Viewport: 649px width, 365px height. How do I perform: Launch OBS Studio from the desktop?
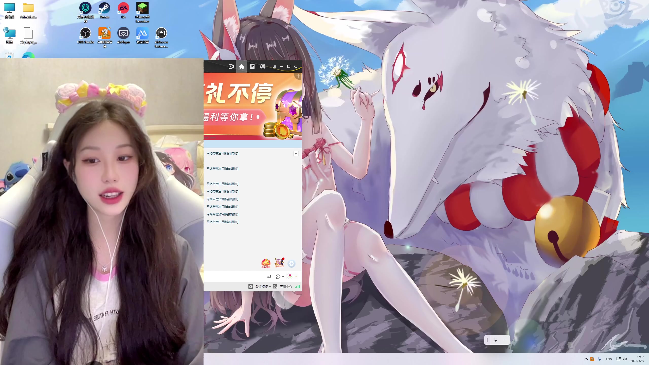(x=85, y=35)
